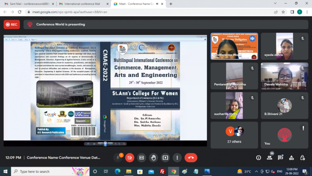Viewport: 312px width, 176px height.
Task: Toggle the microphone button
Action: tap(118, 158)
